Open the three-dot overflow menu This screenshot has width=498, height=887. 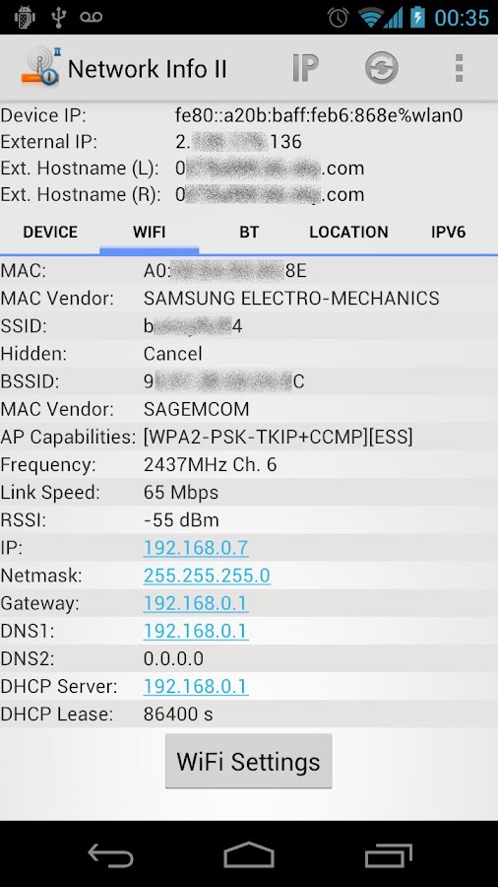(x=459, y=68)
